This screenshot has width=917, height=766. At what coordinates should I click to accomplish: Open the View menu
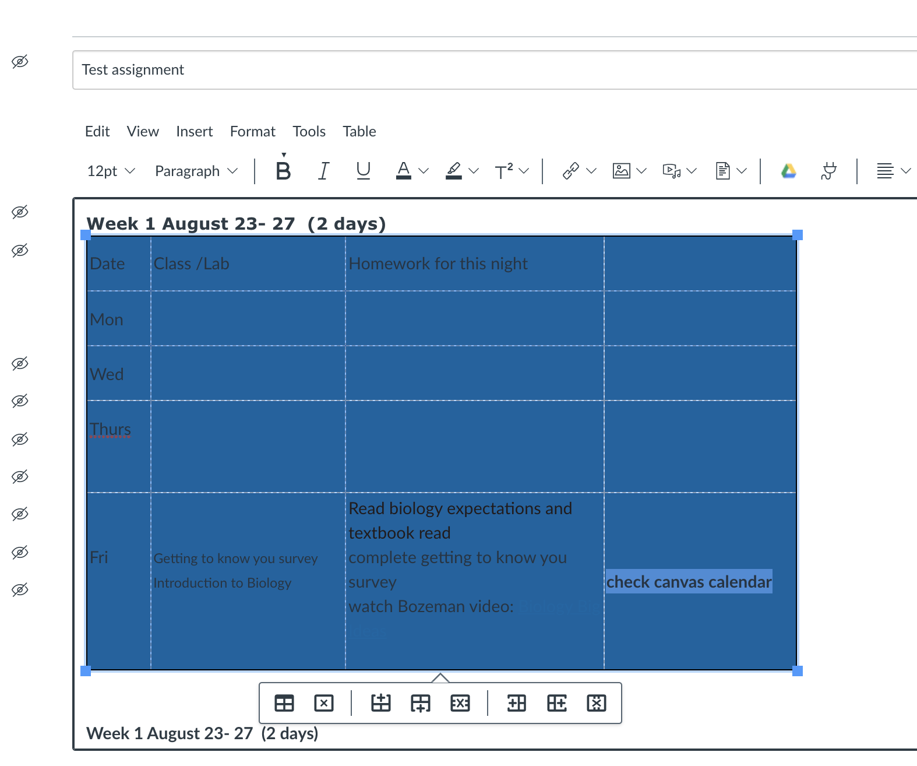tap(143, 131)
